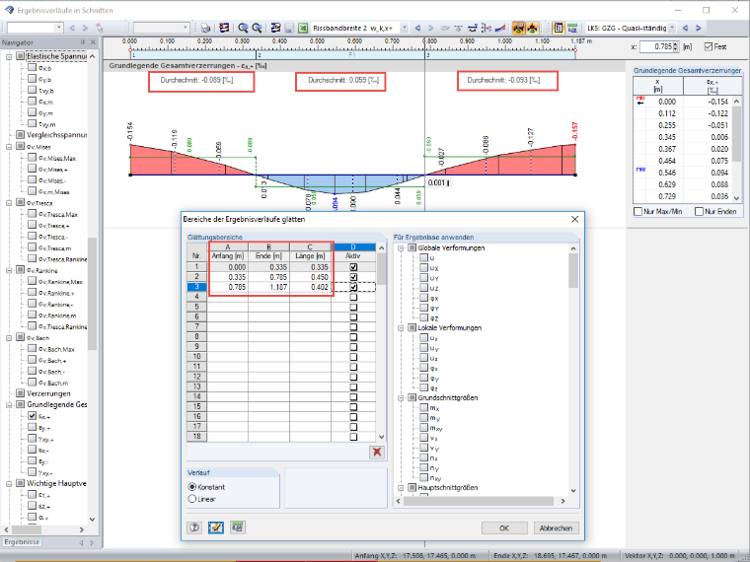Switch to the Ergebnisse tab

coord(22,542)
